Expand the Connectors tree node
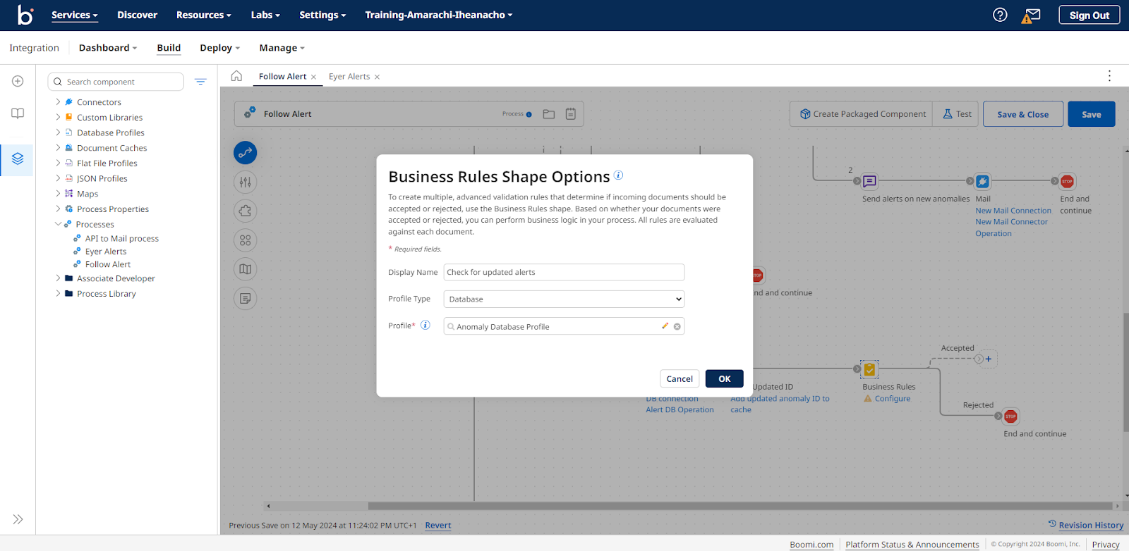The width and height of the screenshot is (1129, 551). (x=58, y=101)
